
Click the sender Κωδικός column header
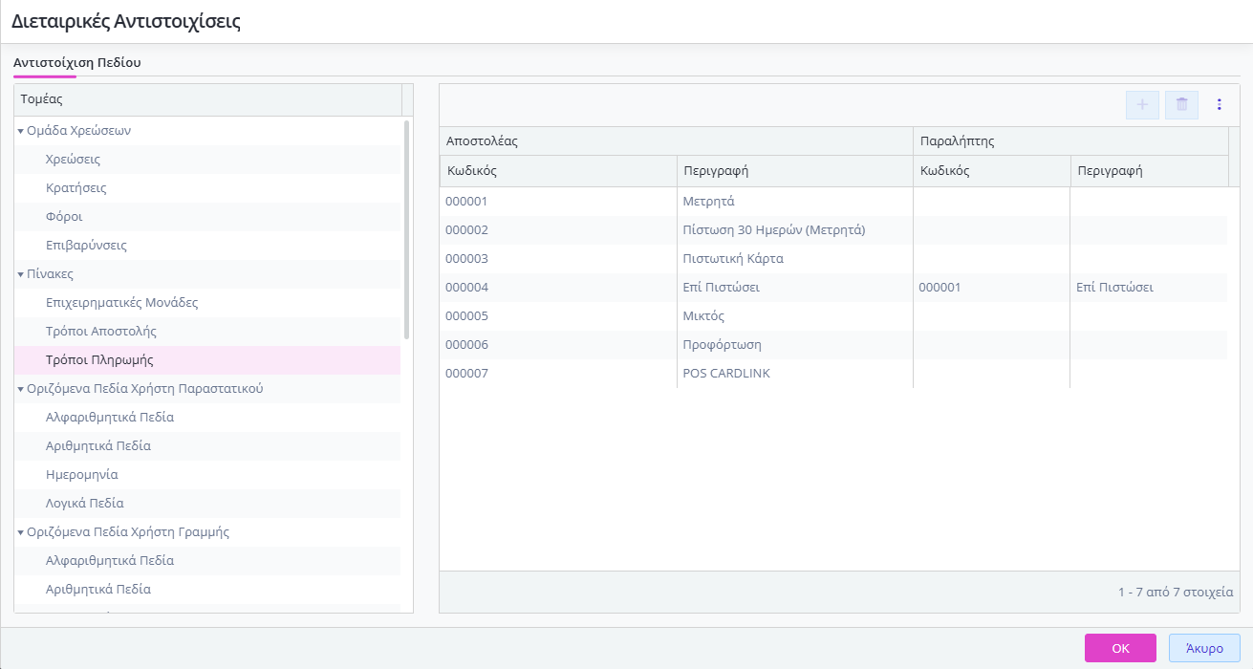click(558, 171)
